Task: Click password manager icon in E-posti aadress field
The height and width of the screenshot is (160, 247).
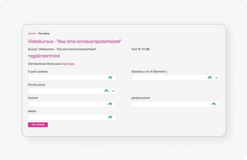Action: (110, 78)
